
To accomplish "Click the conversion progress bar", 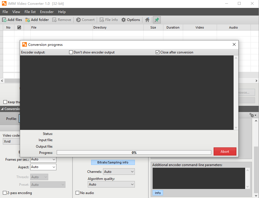I will tap(134, 152).
